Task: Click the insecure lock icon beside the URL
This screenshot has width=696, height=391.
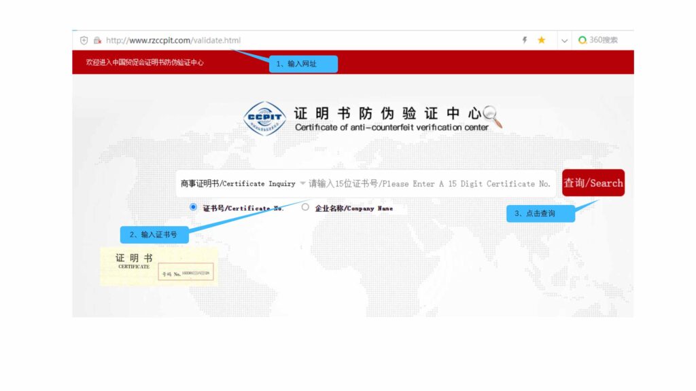Action: point(97,40)
